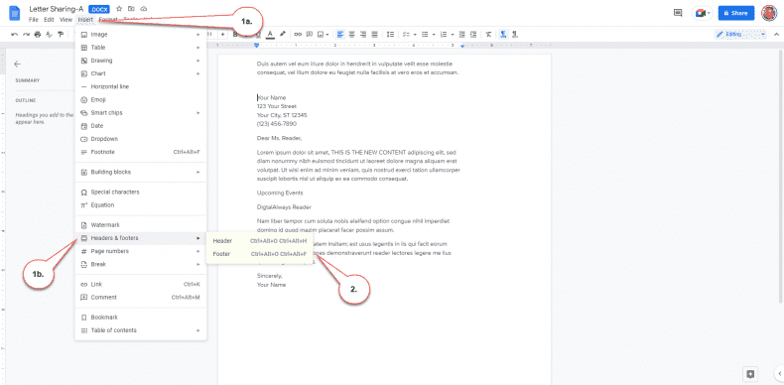Viewport: 784px width, 385px height.
Task: Open the Edit menu
Action: tap(49, 20)
